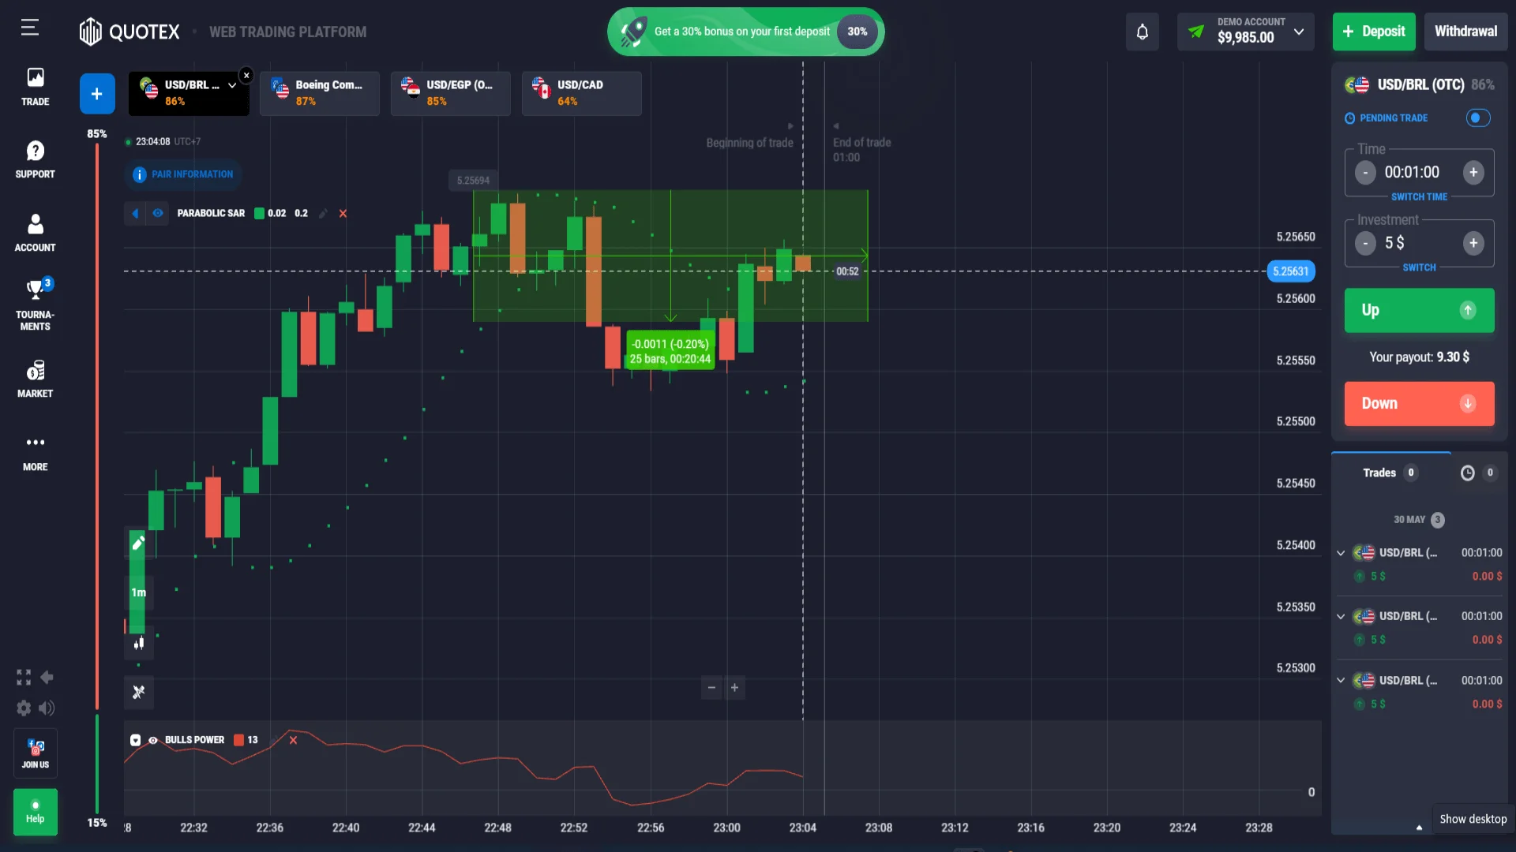Close the USD/BRL asset tab

pos(246,75)
